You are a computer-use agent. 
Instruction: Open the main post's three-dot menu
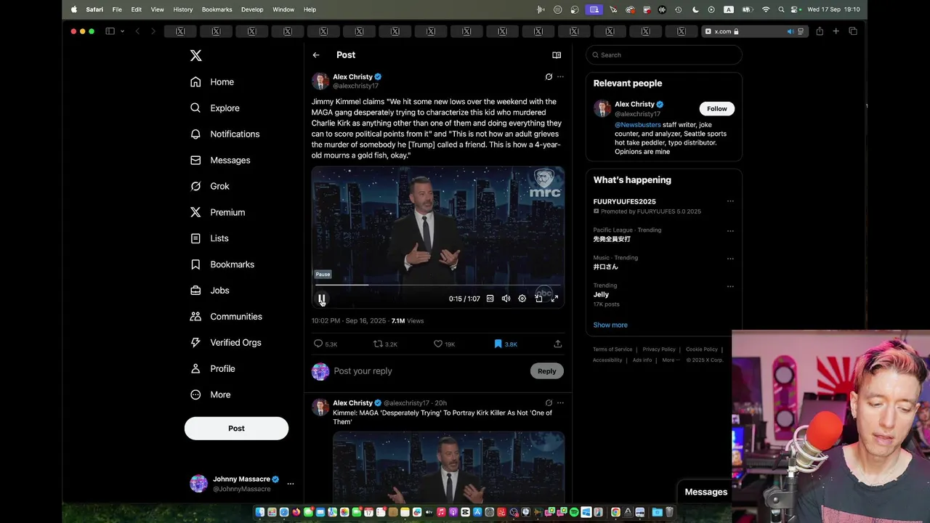560,77
